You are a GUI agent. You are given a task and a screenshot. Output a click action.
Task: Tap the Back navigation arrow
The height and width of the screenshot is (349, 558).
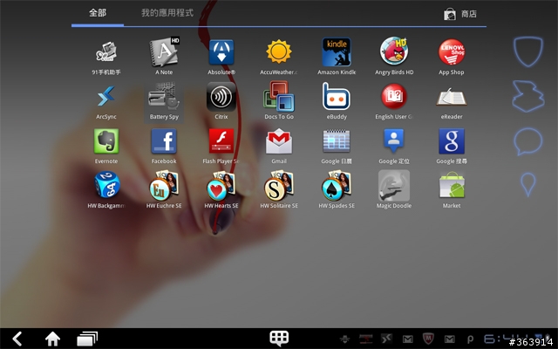click(x=17, y=339)
